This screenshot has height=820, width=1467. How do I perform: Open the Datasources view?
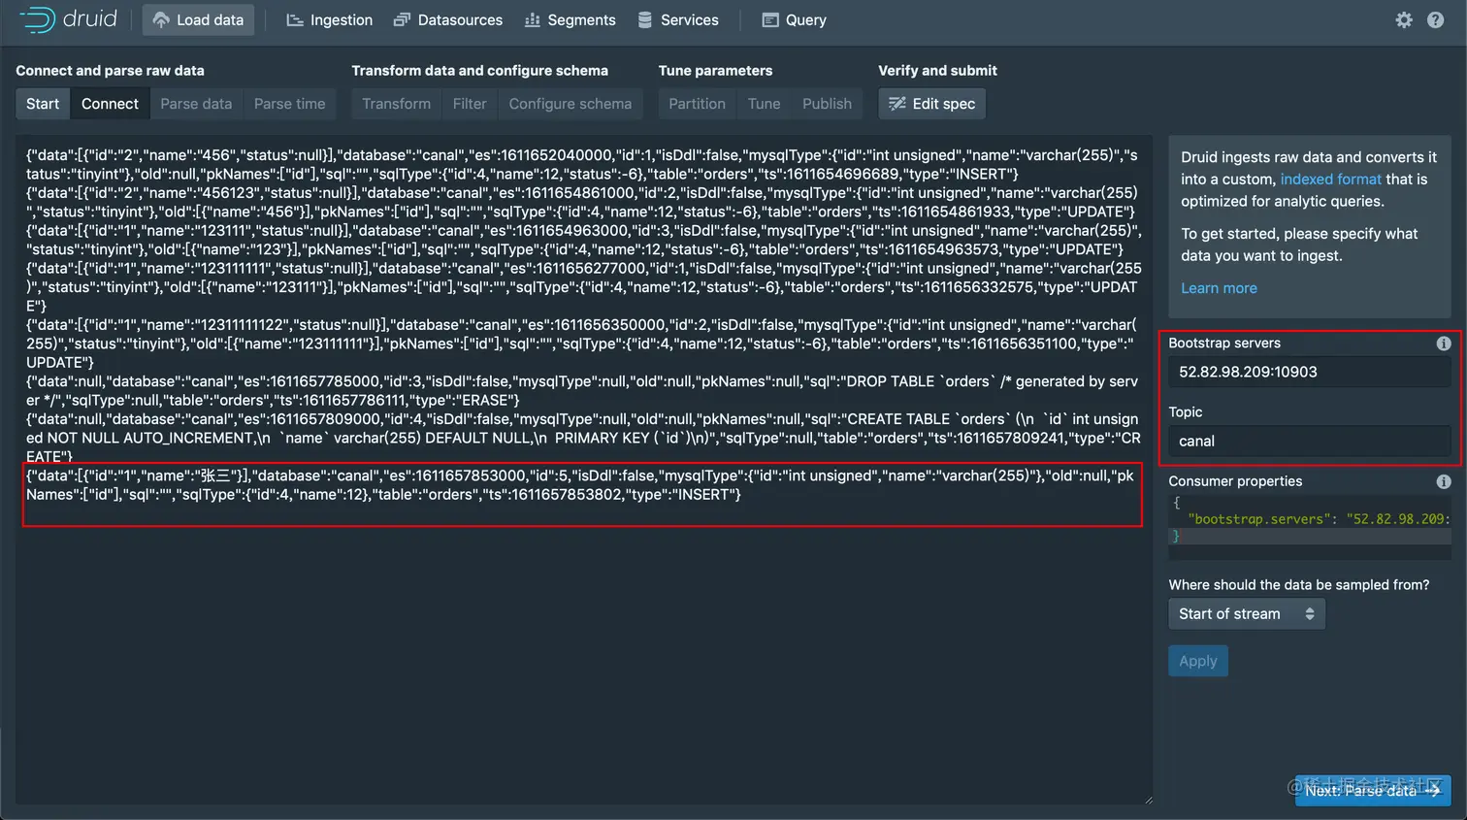click(448, 19)
